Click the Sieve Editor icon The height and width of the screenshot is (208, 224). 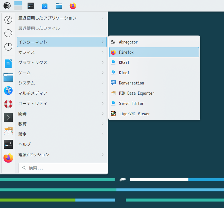113,103
